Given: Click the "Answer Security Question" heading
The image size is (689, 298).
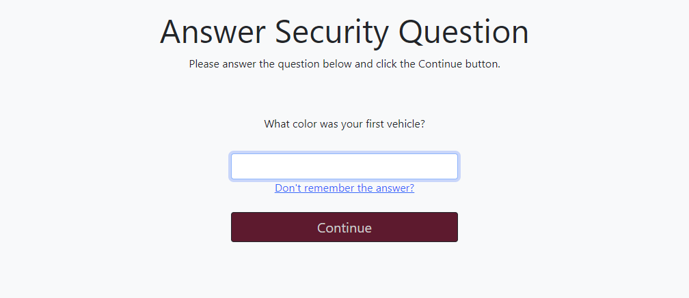Looking at the screenshot, I should pos(344,32).
